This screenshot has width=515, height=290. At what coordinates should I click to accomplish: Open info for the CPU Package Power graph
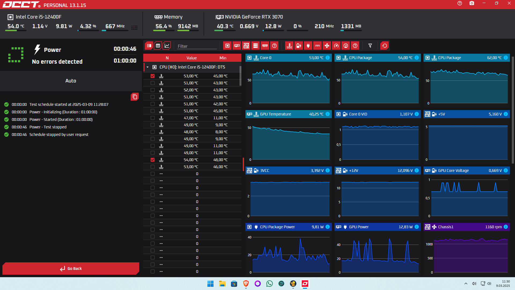coord(328,227)
